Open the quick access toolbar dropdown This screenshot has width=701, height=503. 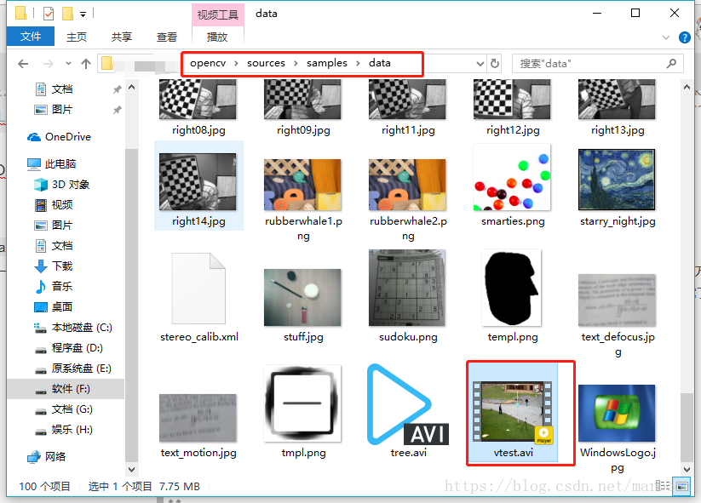click(83, 14)
